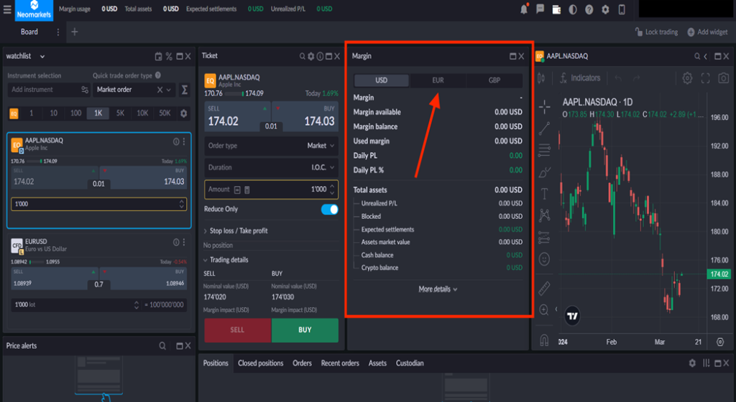Open chart settings gear icon

(x=687, y=78)
